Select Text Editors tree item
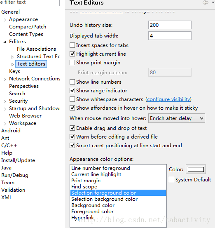Image resolution: width=215 pixels, height=228 pixels. (31, 64)
